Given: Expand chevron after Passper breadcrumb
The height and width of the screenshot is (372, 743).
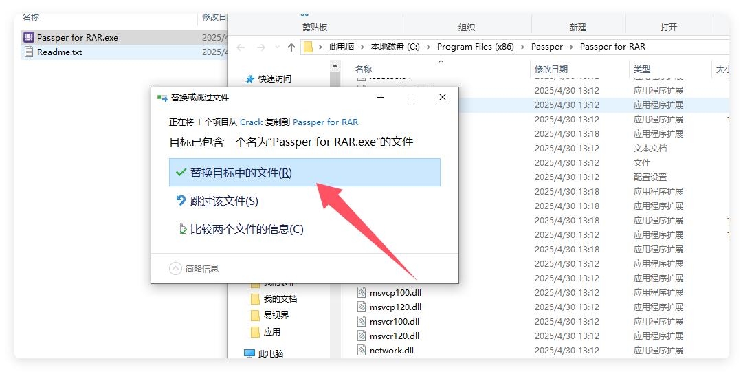Looking at the screenshot, I should pyautogui.click(x=571, y=47).
